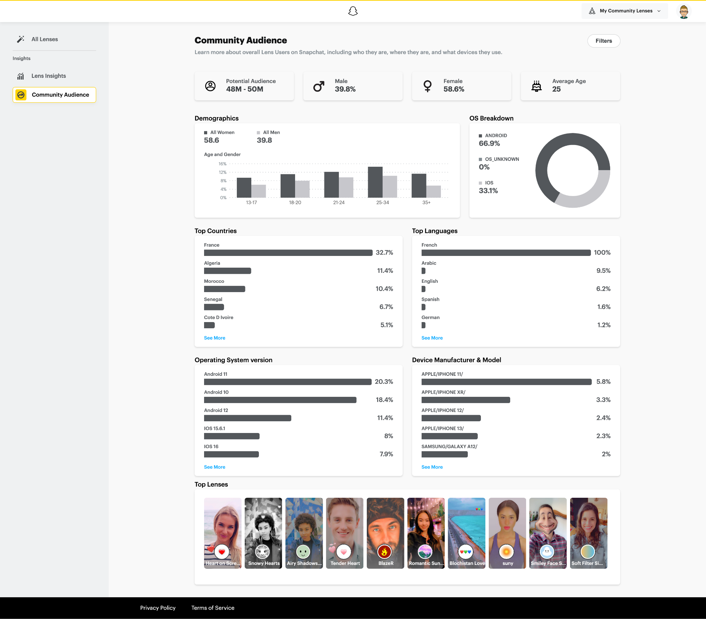Expand See More under Top Languages
Viewport: 706px width, 619px height.
click(432, 338)
